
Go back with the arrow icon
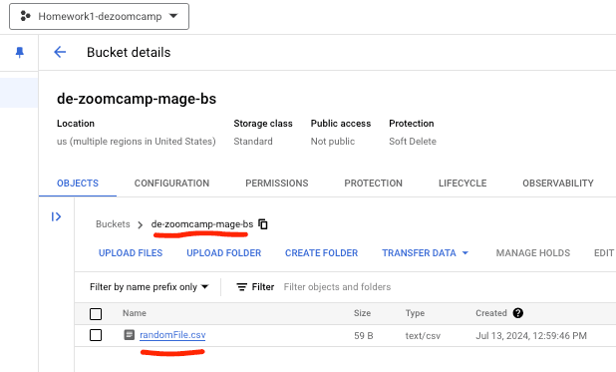pyautogui.click(x=60, y=52)
